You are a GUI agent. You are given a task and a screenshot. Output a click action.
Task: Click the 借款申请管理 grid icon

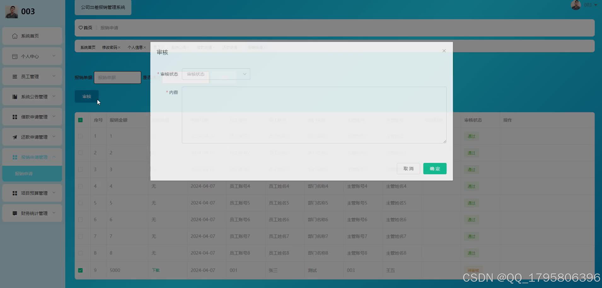click(x=15, y=117)
